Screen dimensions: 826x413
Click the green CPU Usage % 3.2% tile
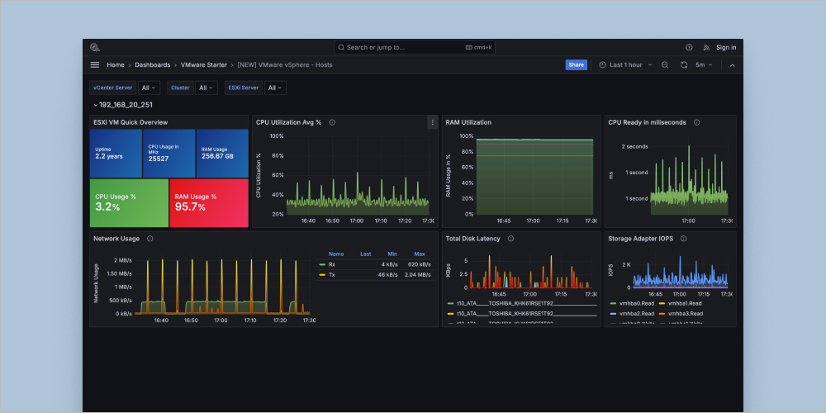tap(129, 203)
